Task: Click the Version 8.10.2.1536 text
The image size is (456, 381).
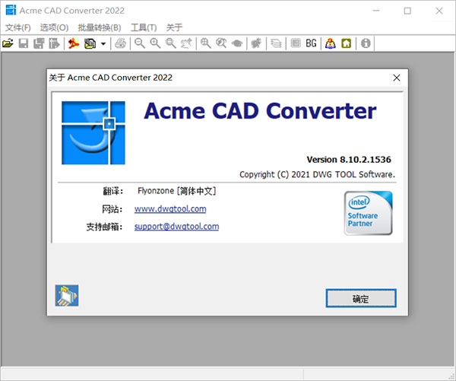Action: [349, 160]
